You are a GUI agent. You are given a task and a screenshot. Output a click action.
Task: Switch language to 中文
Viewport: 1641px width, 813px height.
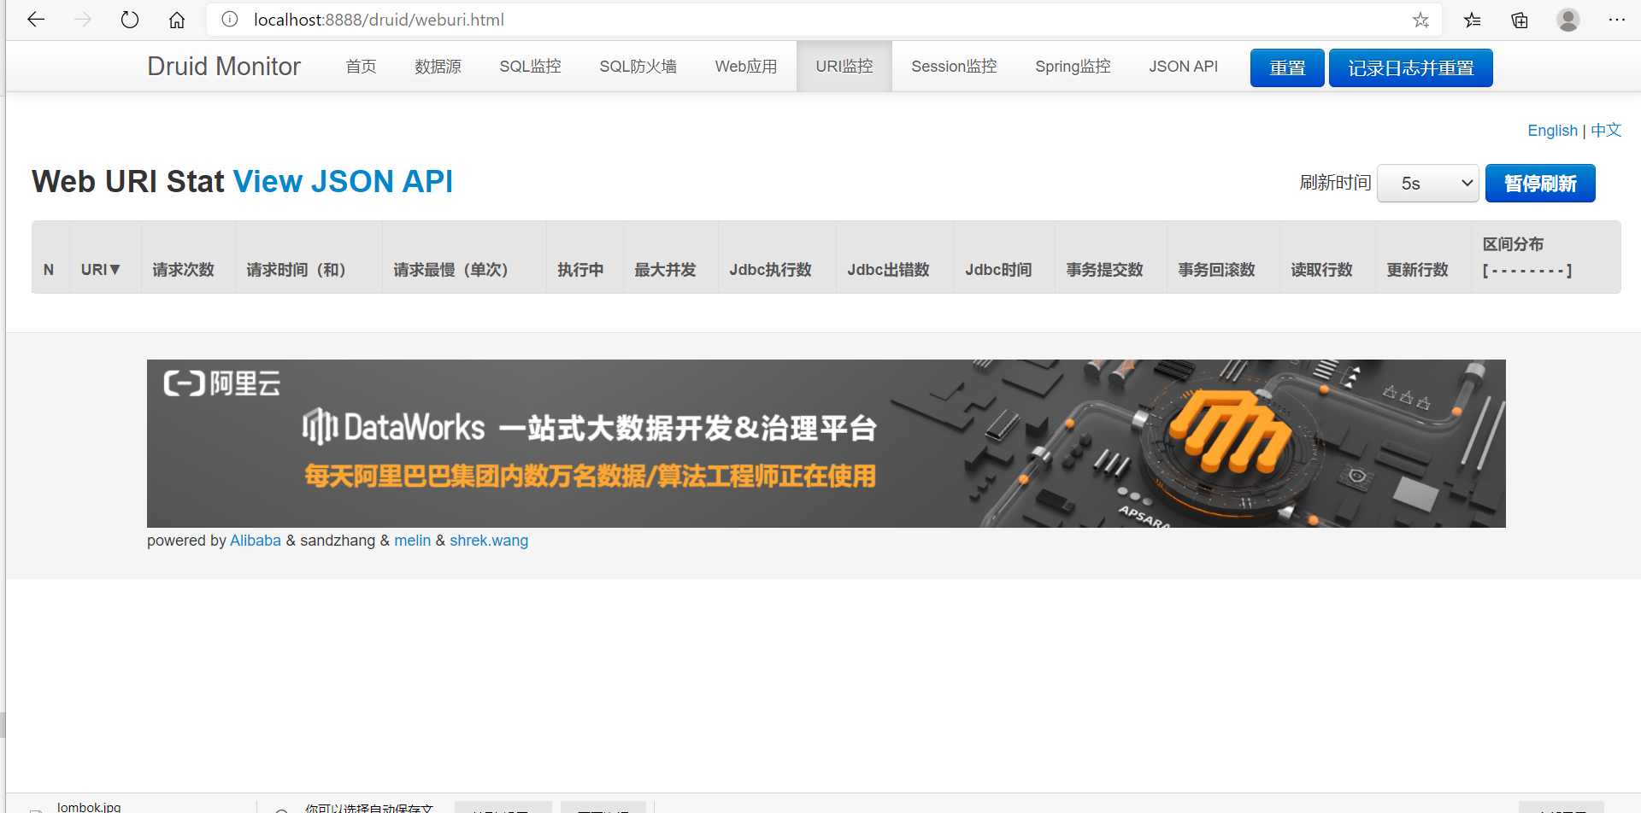point(1606,131)
